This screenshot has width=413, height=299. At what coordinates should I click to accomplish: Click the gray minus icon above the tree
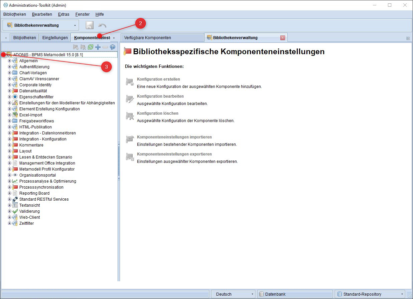[105, 47]
